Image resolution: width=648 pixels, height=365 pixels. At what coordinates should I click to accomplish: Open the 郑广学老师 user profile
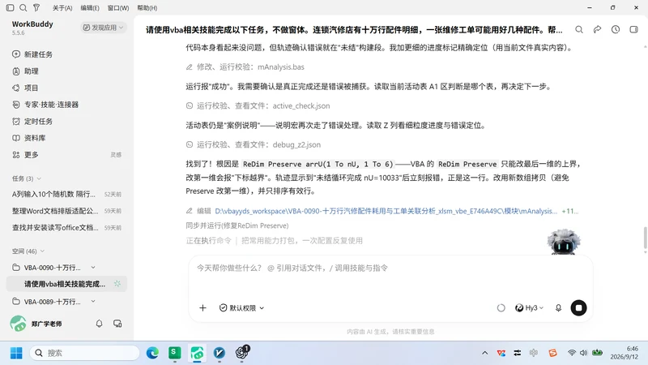click(x=36, y=324)
